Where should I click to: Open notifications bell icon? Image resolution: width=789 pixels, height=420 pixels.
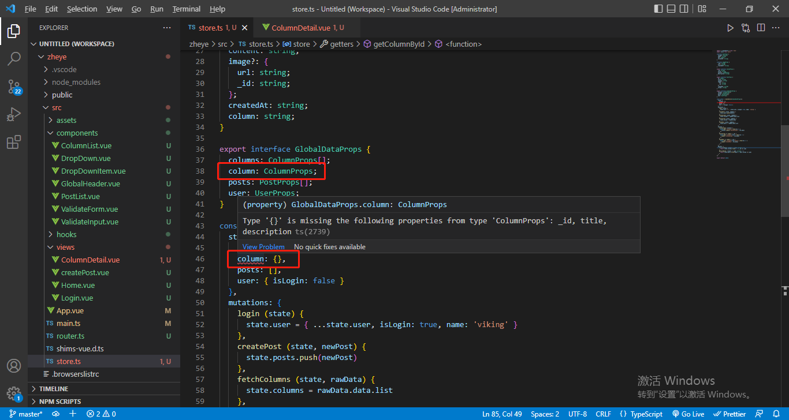point(776,414)
